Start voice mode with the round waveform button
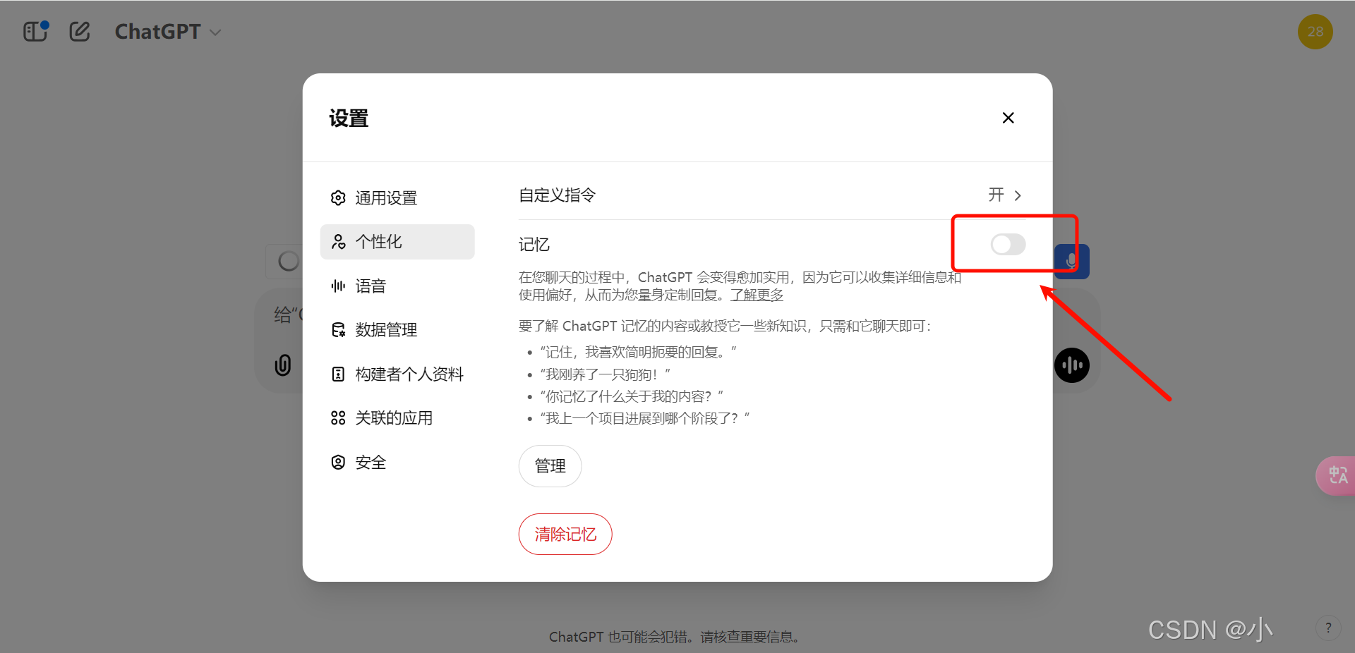Viewport: 1355px width, 653px height. coord(1072,365)
